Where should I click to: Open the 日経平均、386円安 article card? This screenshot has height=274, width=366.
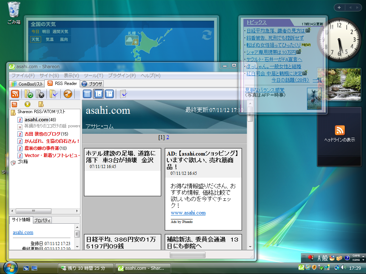tap(123, 242)
